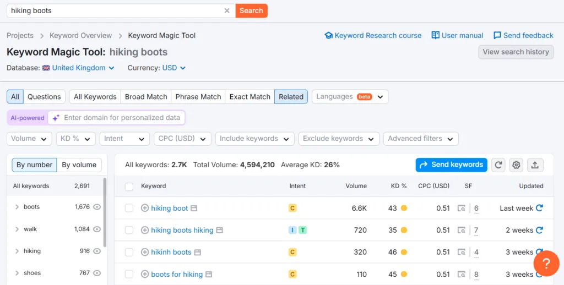
Task: Open the User manual link
Action: [x=458, y=36]
